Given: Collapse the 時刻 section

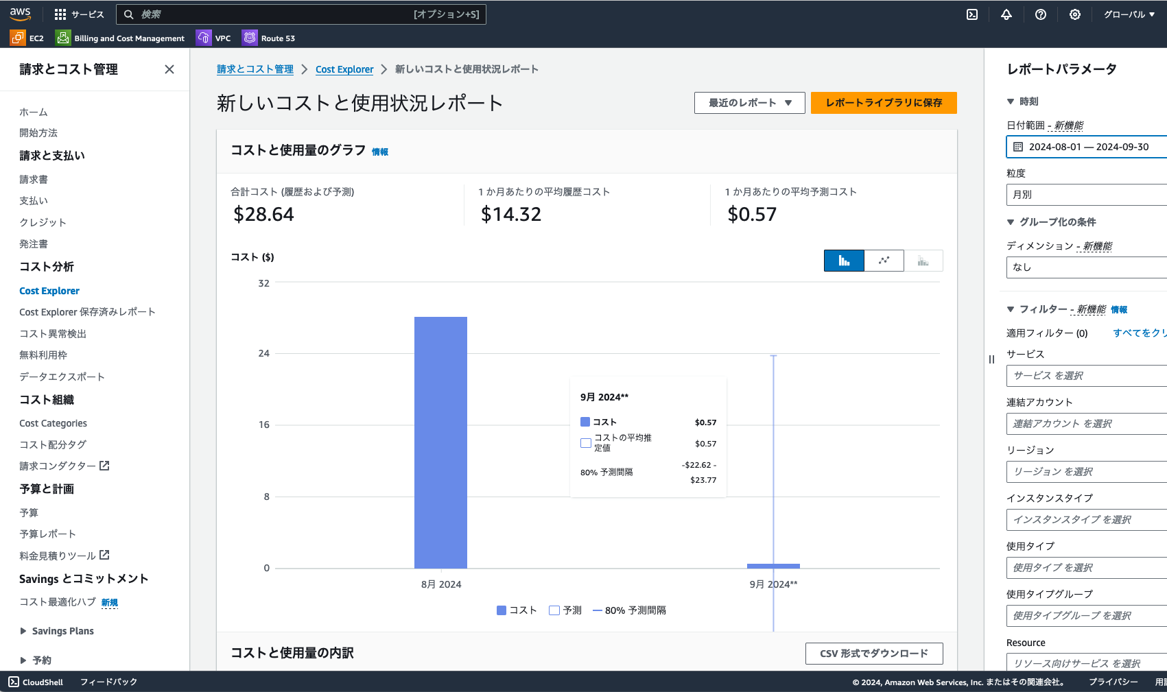Looking at the screenshot, I should [x=1011, y=102].
